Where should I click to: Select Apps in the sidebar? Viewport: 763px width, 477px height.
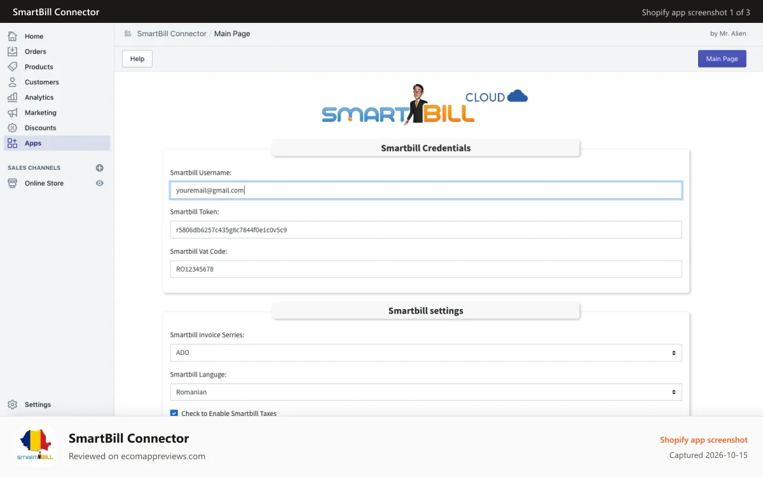tap(57, 143)
